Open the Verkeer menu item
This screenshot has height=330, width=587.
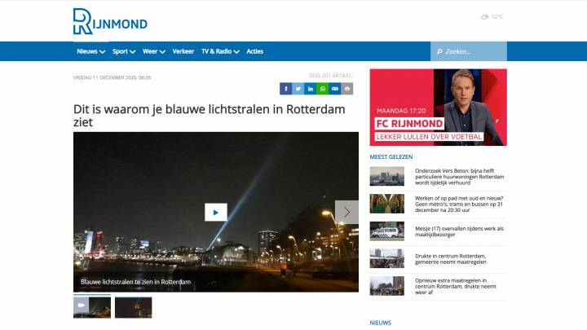183,51
